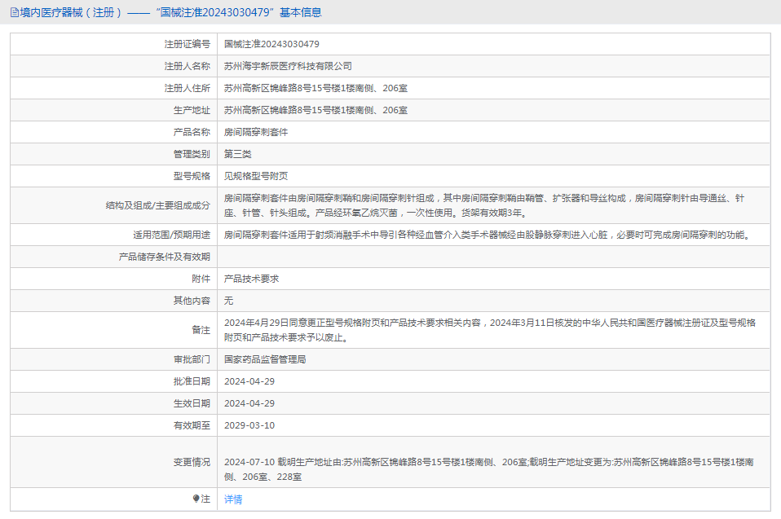This screenshot has height=519, width=781.
Task: Select the 生产地址 address value
Action: point(315,110)
